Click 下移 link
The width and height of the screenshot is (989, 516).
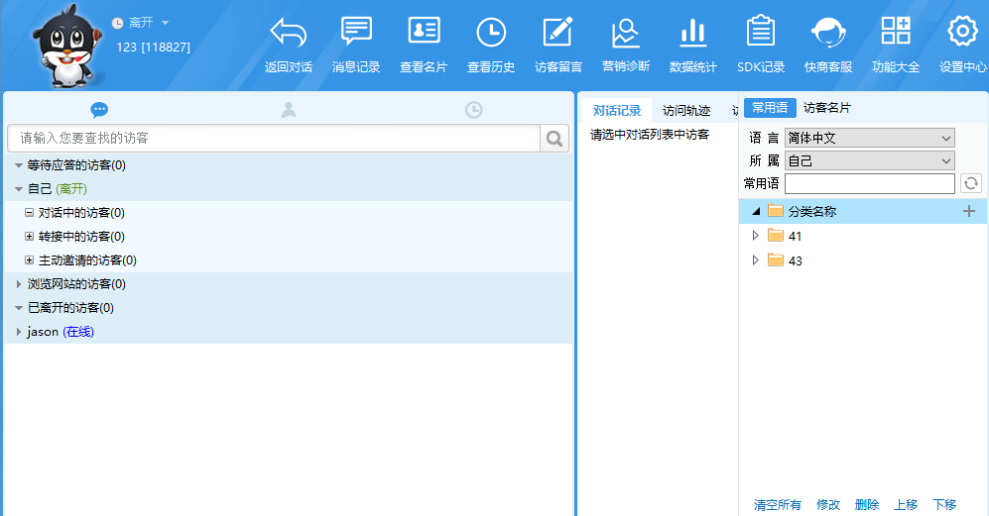[944, 505]
